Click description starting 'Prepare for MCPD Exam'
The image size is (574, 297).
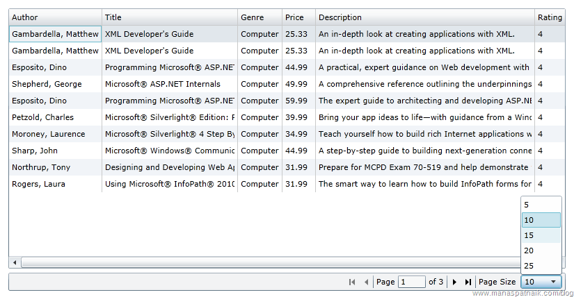(x=425, y=167)
